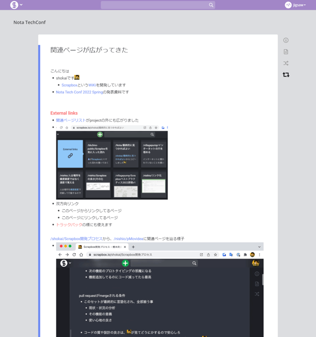
Task: Click embedded Scrapbox logo in dark header
Action: [x=64, y=263]
